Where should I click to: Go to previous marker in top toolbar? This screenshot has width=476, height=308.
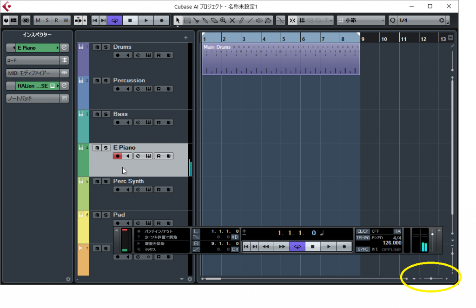(95, 20)
